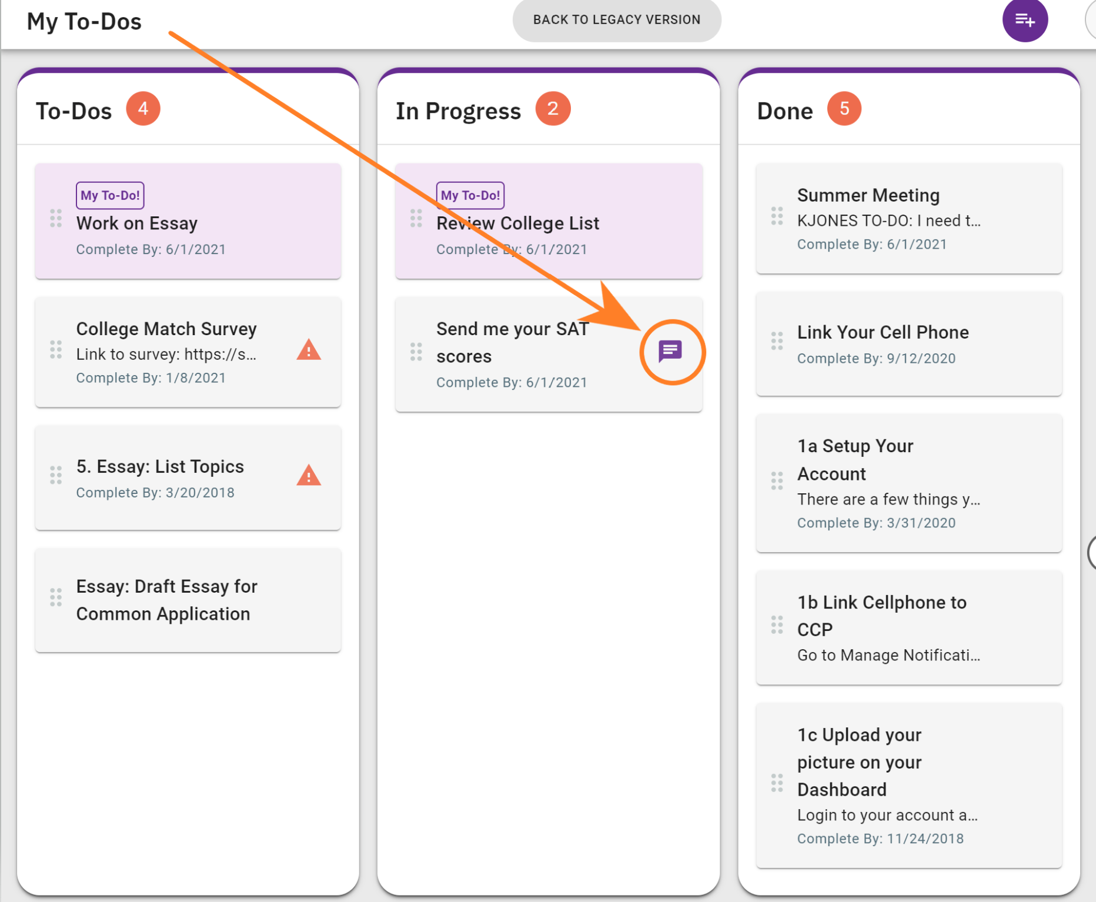
Task: Click the To-Dos count badge showing 4
Action: tap(143, 109)
